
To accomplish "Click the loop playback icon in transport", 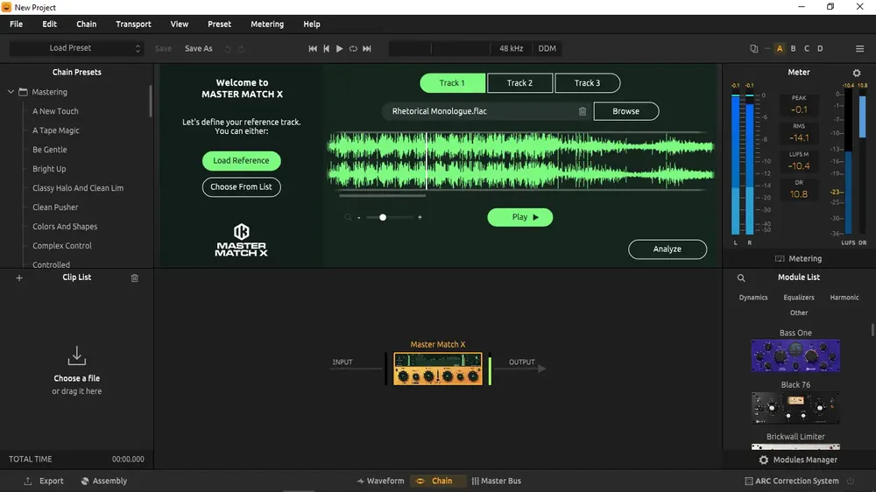I will (x=353, y=48).
